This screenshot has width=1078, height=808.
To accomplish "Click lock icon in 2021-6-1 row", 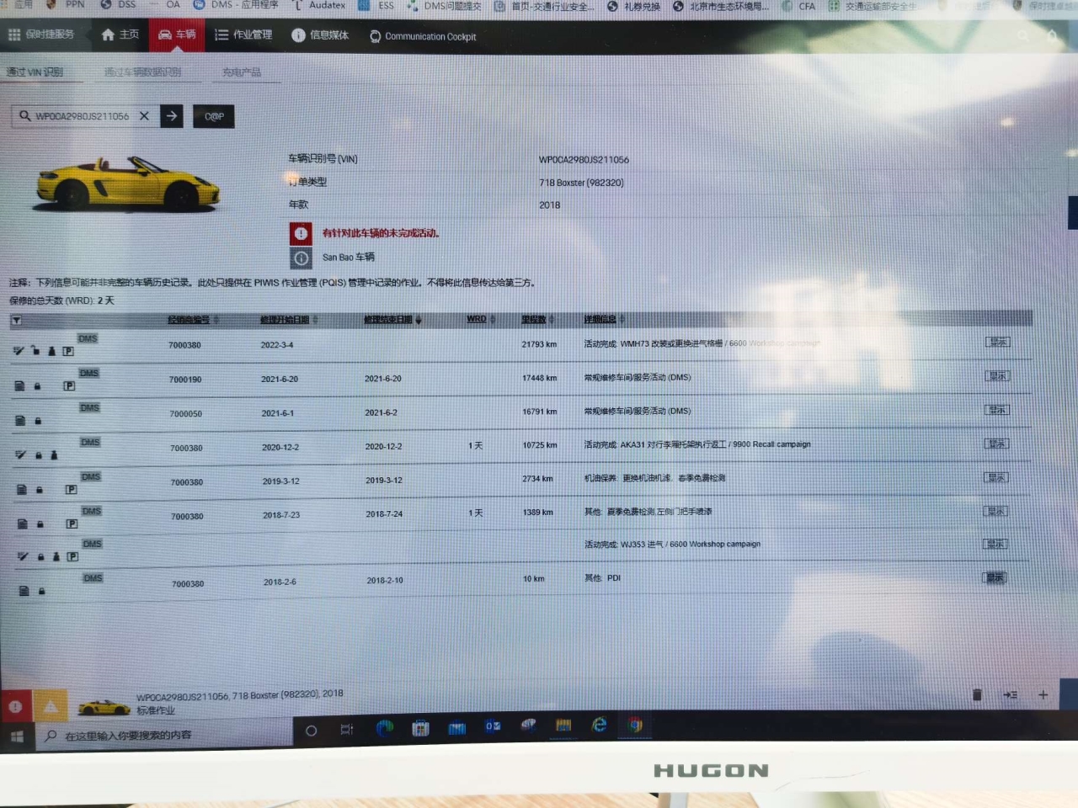I will [x=38, y=421].
